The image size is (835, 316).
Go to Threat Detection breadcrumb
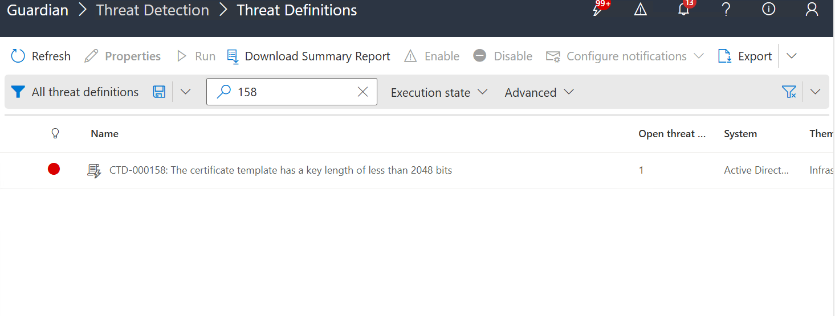(152, 10)
